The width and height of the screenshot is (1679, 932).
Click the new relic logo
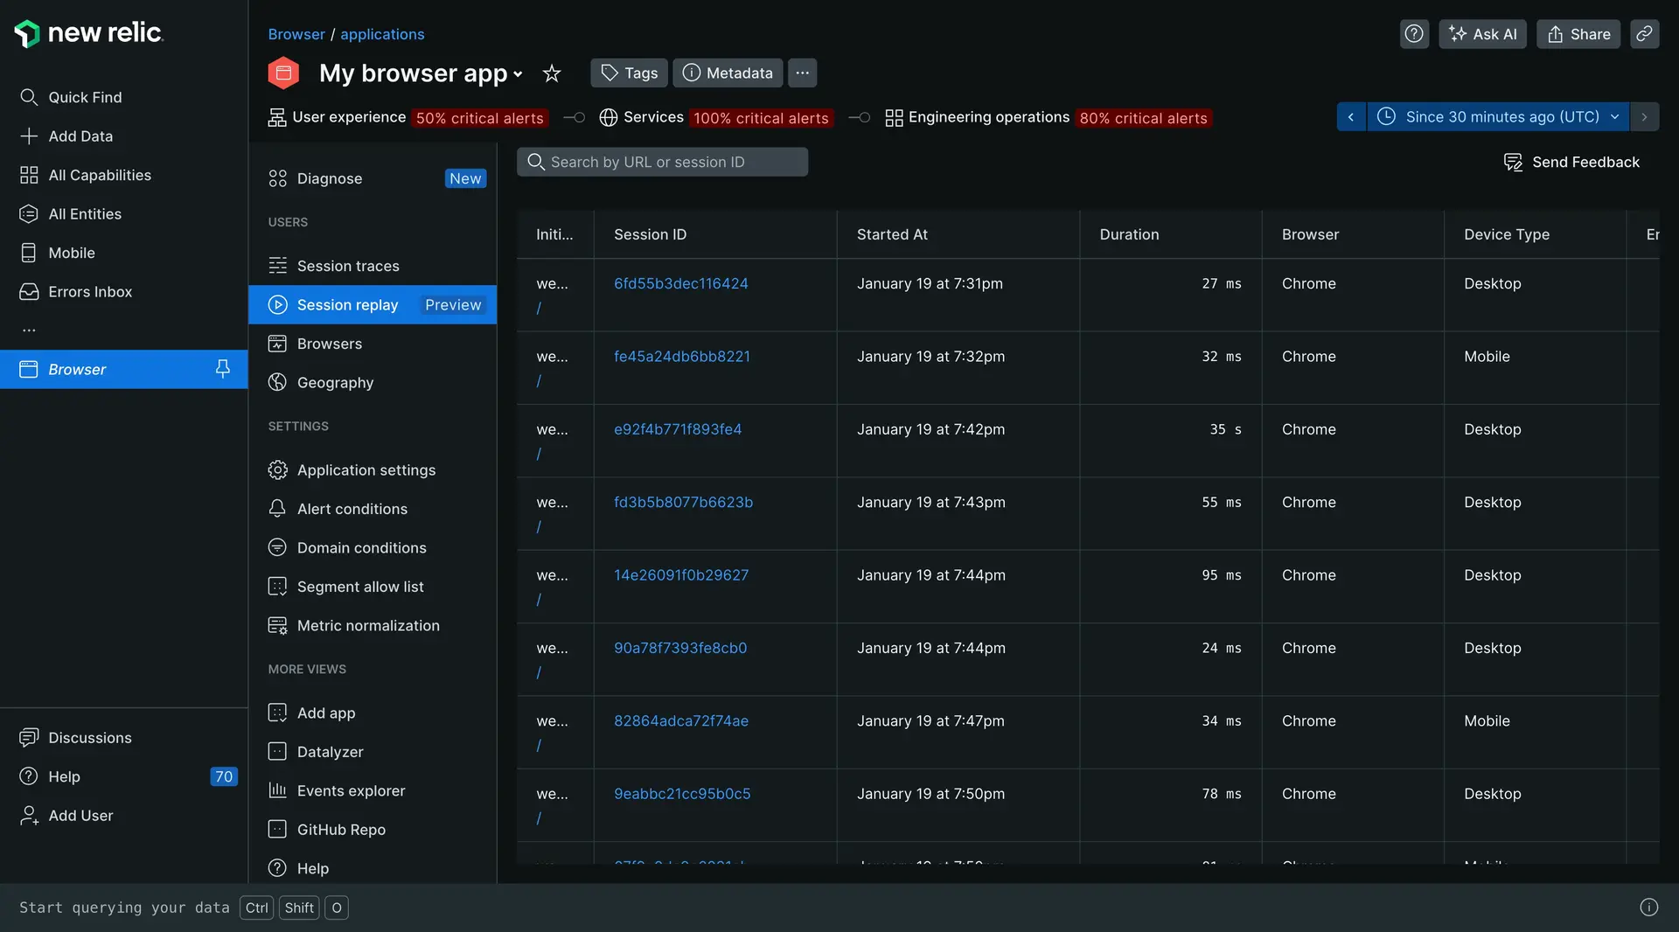click(x=88, y=33)
